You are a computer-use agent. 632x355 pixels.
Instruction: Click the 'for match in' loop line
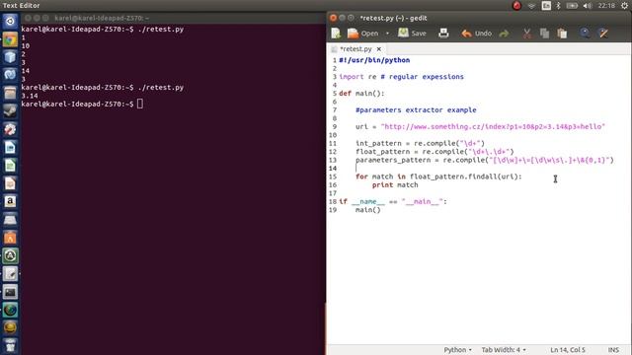pyautogui.click(x=438, y=177)
